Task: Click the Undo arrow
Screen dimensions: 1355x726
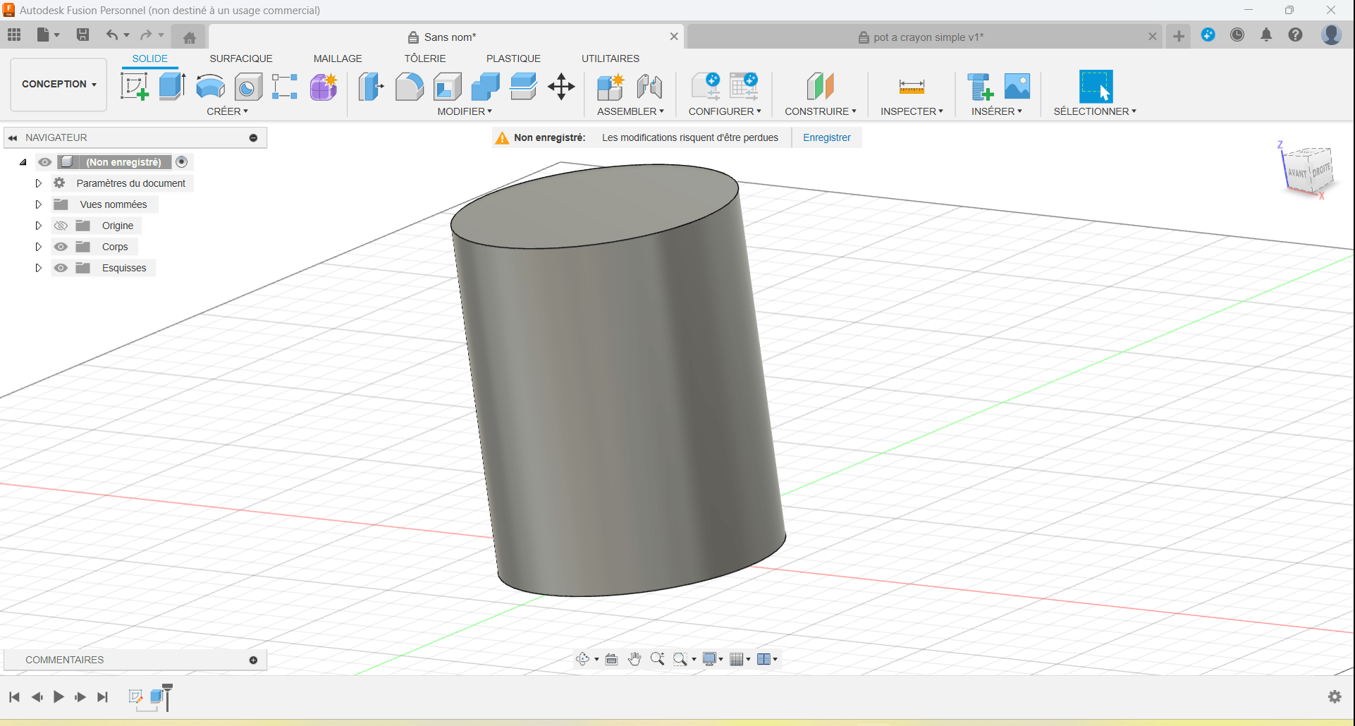Action: click(x=111, y=35)
